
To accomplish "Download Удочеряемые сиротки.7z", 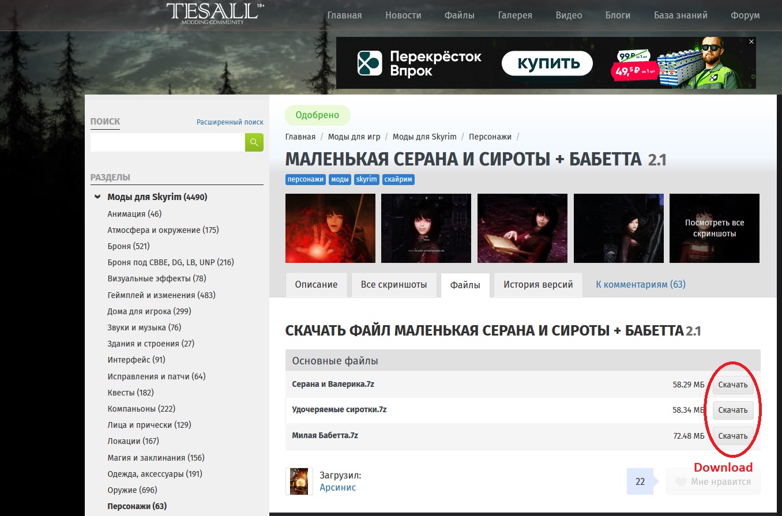I will (x=733, y=410).
